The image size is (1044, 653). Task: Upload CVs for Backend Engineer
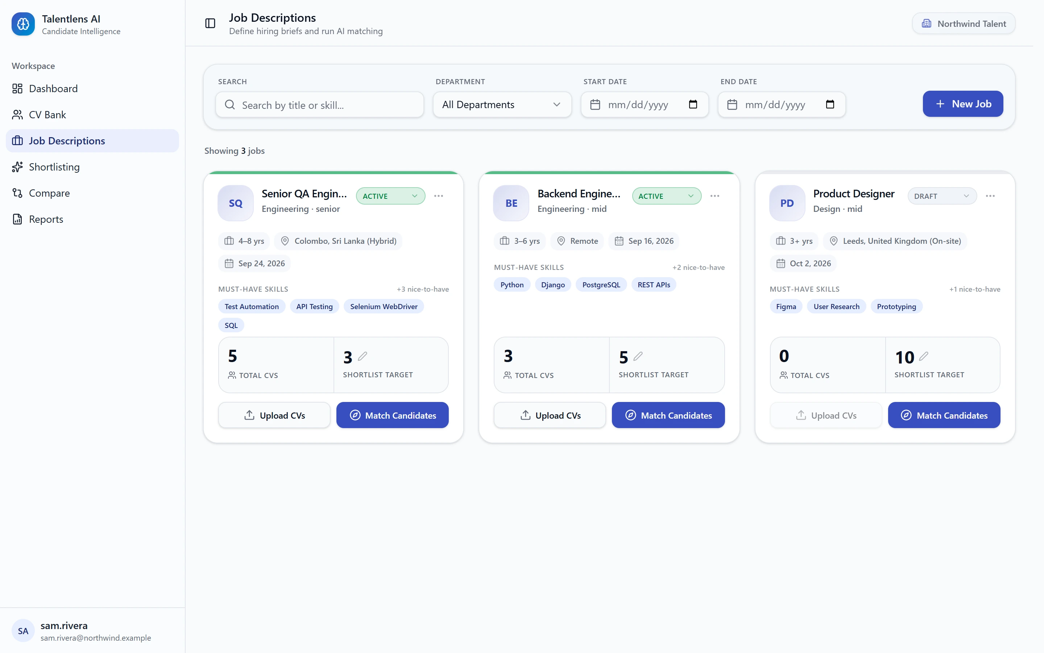point(550,415)
